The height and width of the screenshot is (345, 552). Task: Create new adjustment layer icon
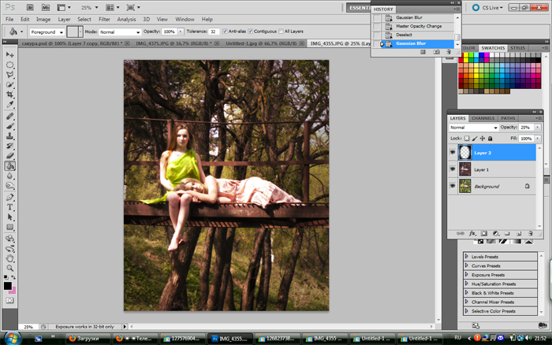coord(496,233)
